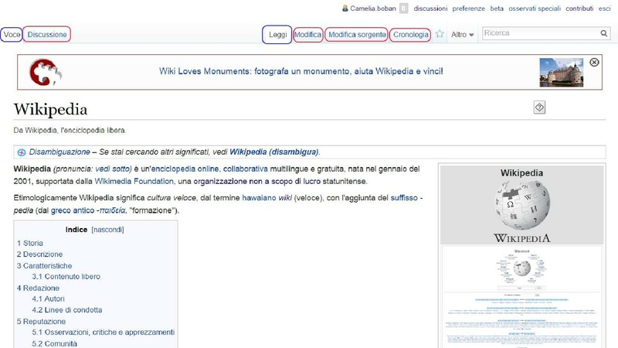The height and width of the screenshot is (348, 618).
Task: Open the Modifica tab
Action: tap(307, 35)
